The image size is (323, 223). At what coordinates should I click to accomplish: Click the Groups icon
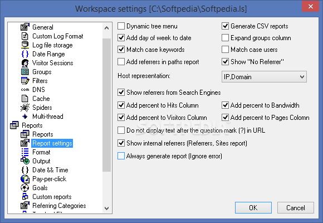[25, 72]
